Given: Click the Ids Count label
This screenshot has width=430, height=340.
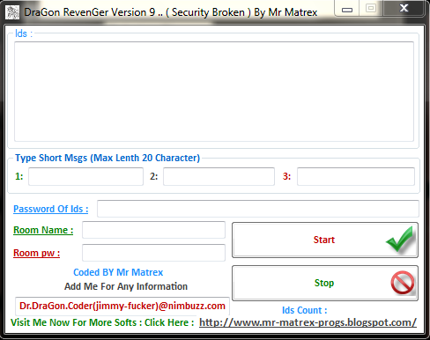Looking at the screenshot, I should coord(305,310).
